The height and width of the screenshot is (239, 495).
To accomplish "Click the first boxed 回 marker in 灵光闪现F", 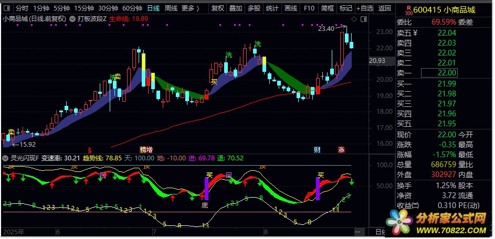I will tap(102, 175).
